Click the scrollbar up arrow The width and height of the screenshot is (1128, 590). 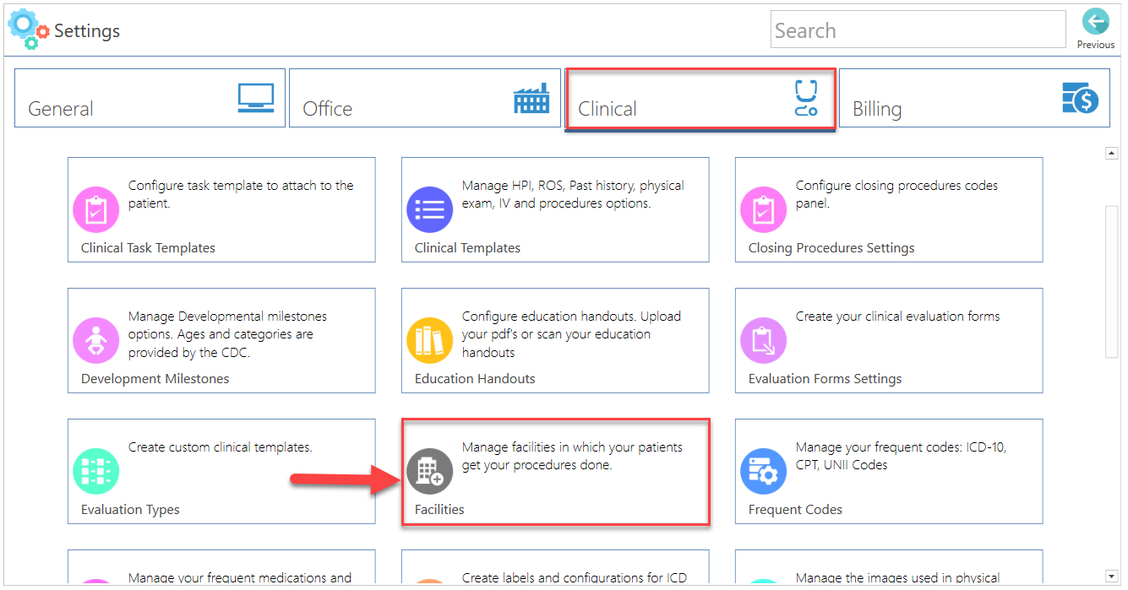point(1112,153)
